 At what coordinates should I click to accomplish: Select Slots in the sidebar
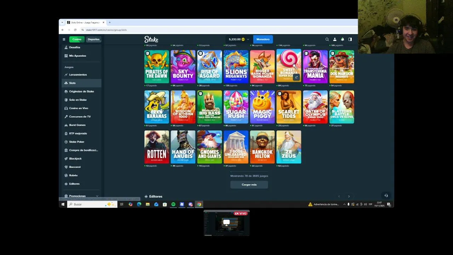coord(82,83)
